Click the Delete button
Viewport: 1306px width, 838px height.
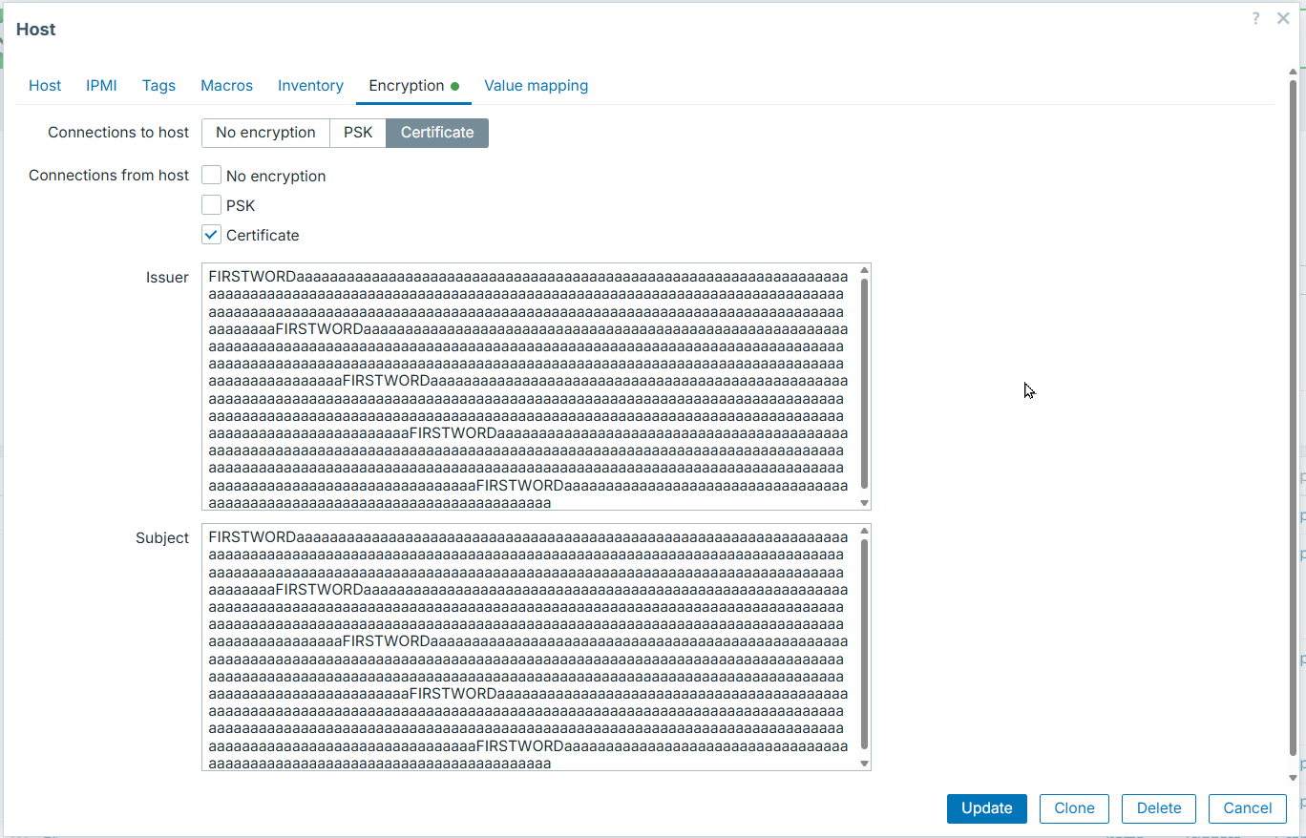click(x=1159, y=808)
